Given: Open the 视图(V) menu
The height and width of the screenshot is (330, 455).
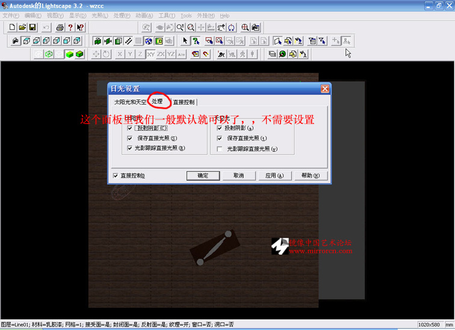Looking at the screenshot, I should point(55,16).
